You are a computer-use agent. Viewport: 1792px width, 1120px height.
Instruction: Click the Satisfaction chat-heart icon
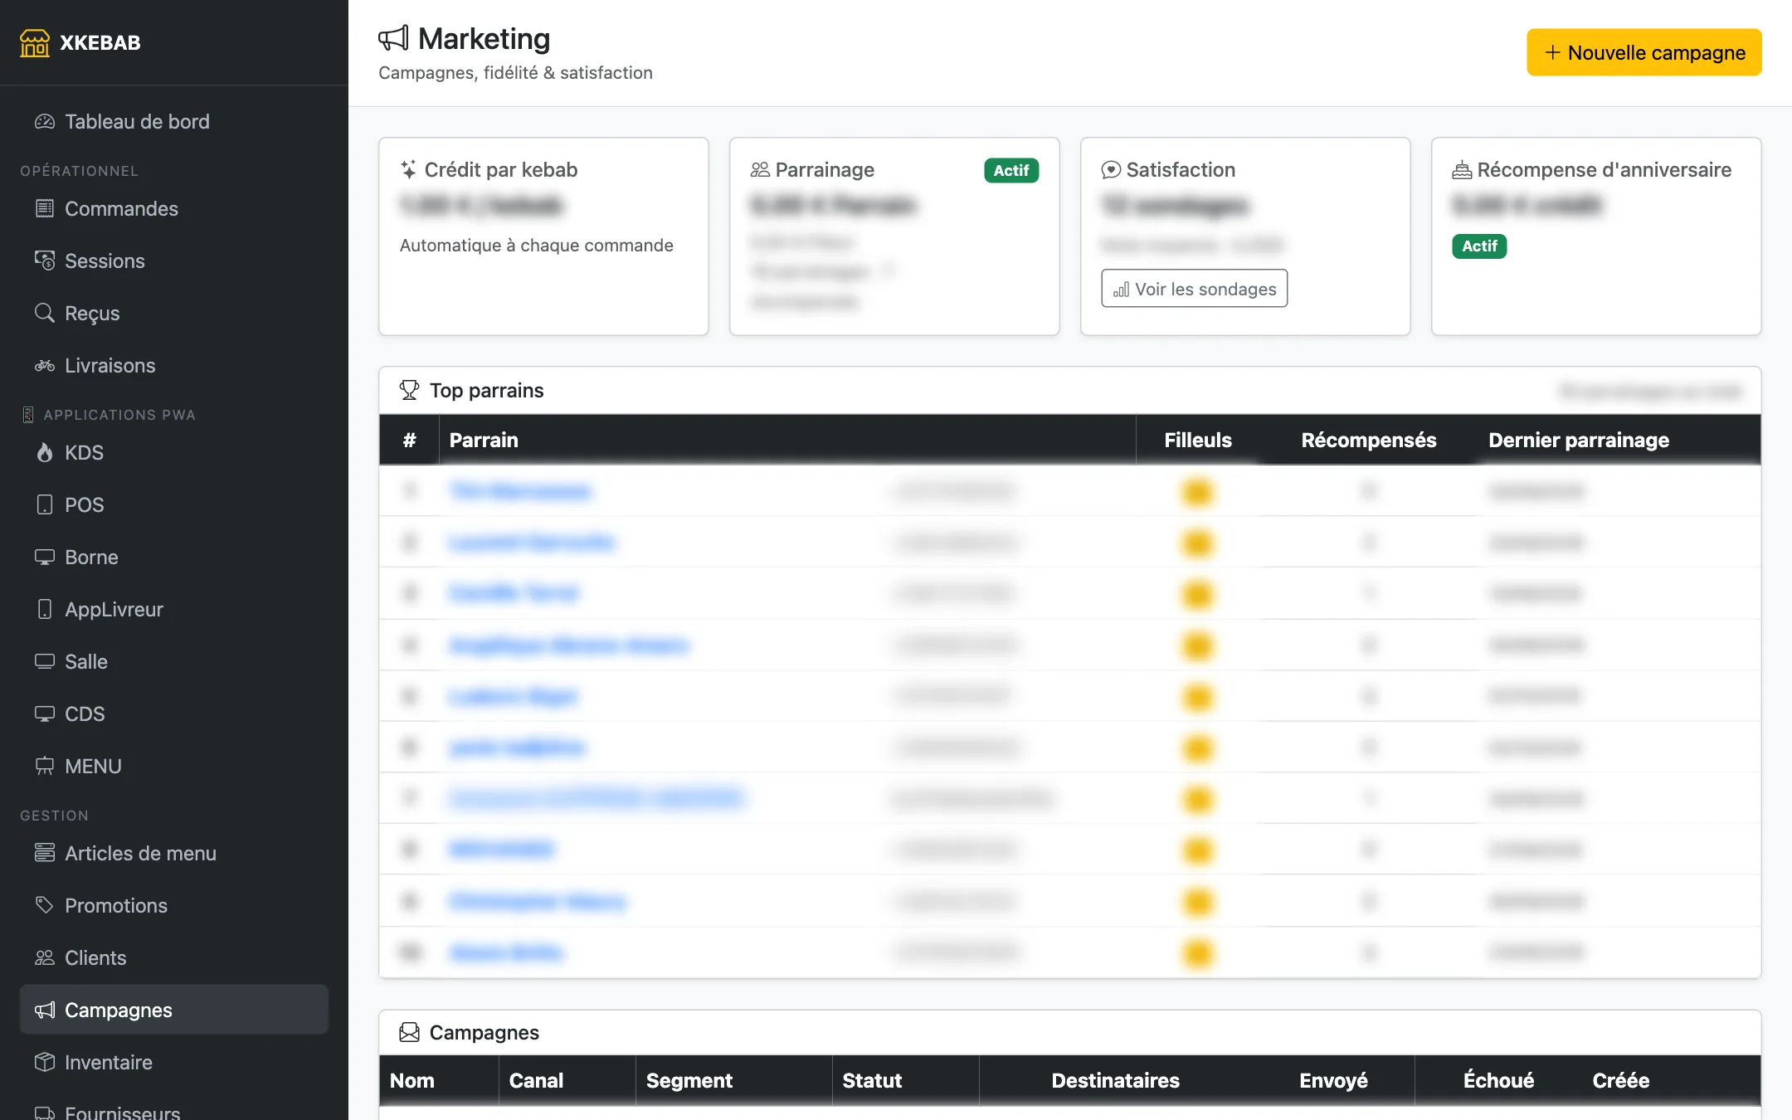[1111, 170]
